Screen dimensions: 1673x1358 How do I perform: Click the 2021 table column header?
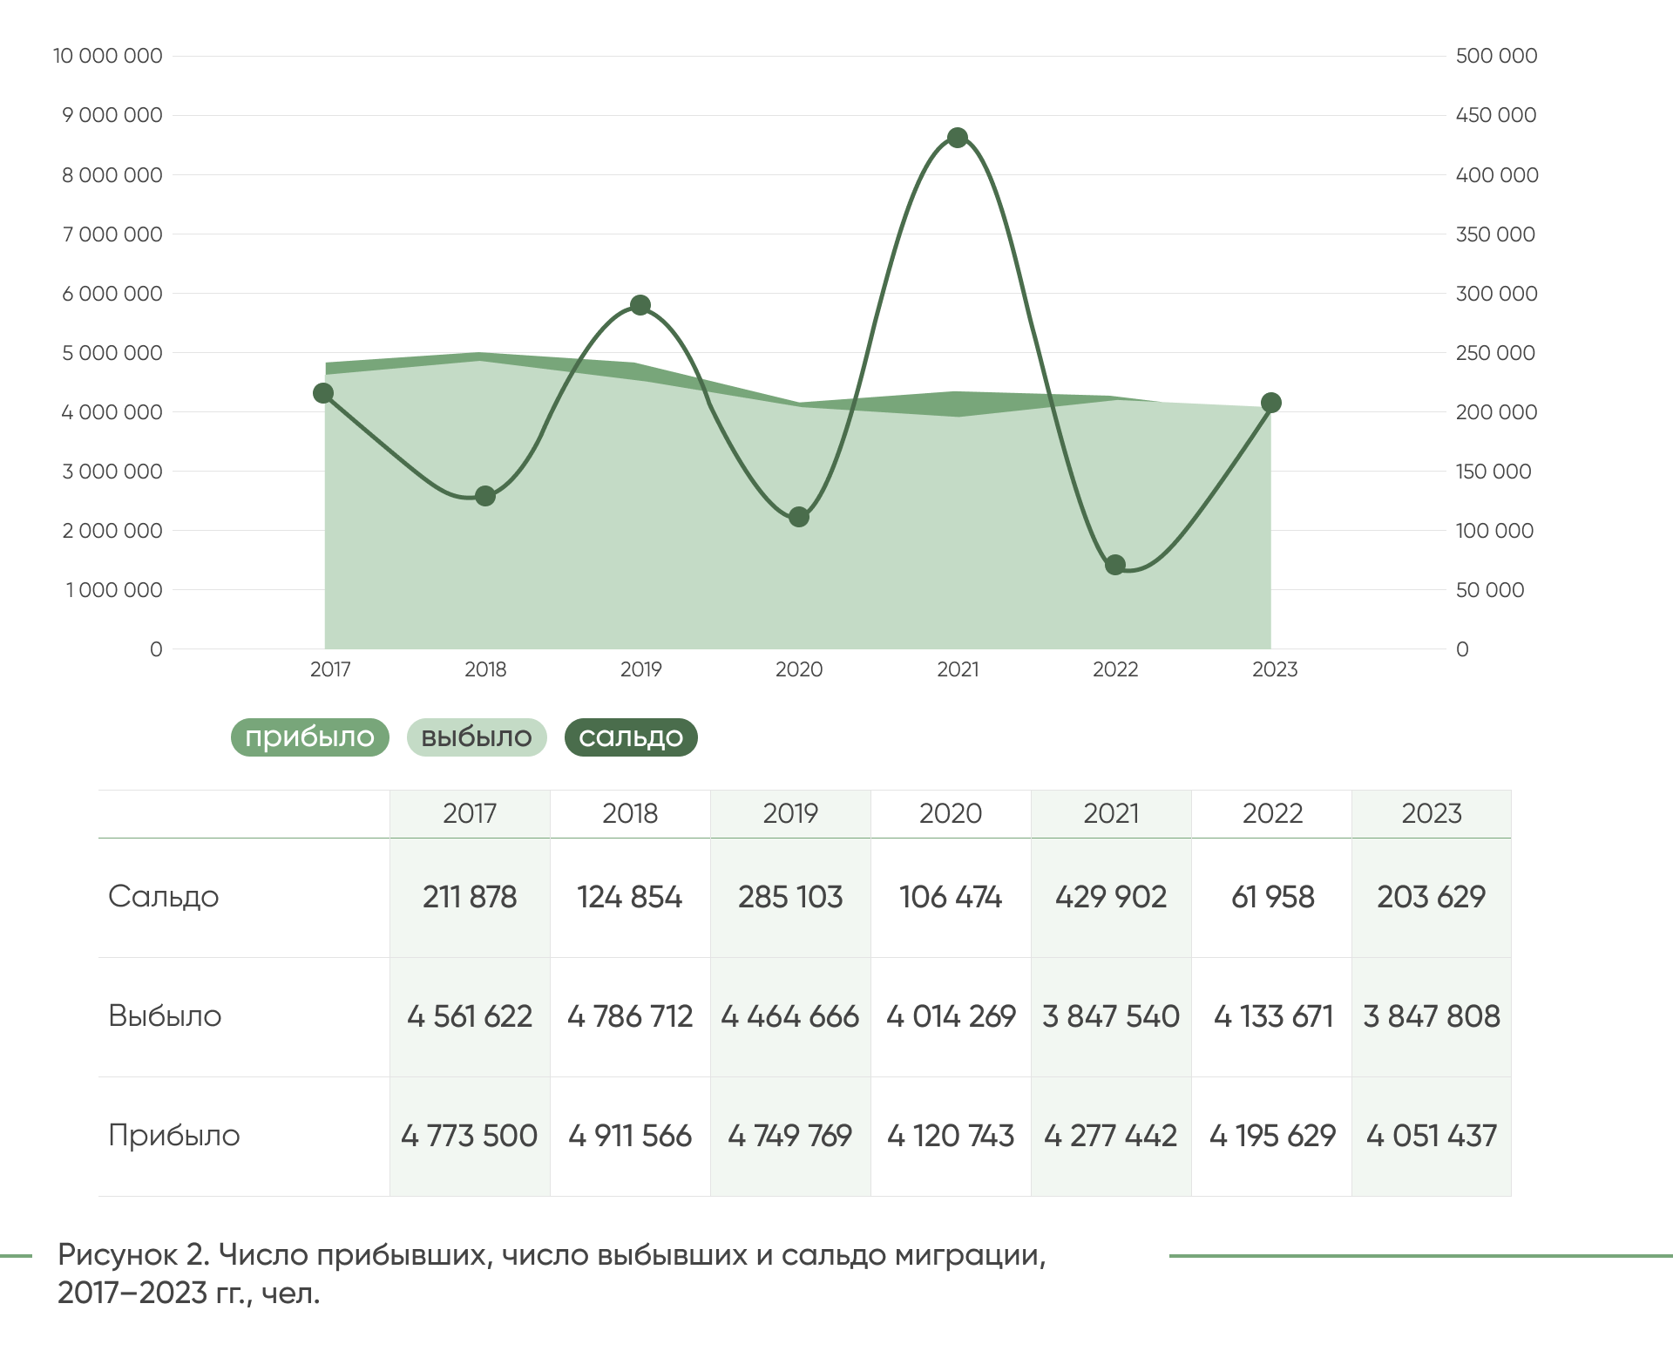coord(1111,813)
